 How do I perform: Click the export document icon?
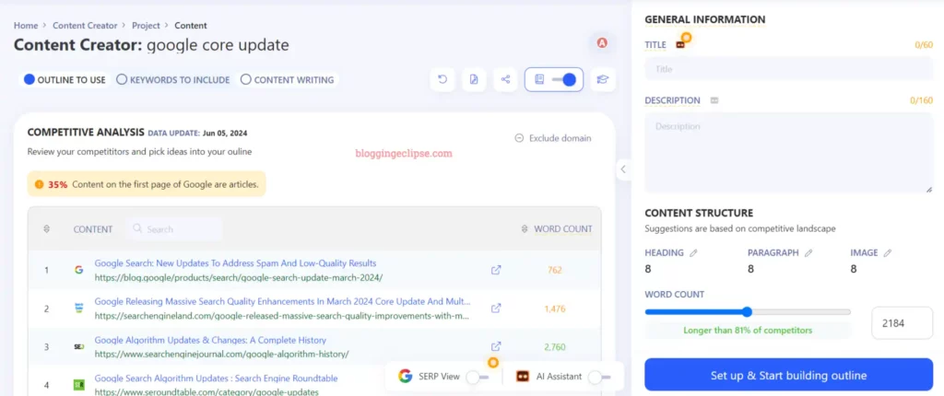(474, 79)
